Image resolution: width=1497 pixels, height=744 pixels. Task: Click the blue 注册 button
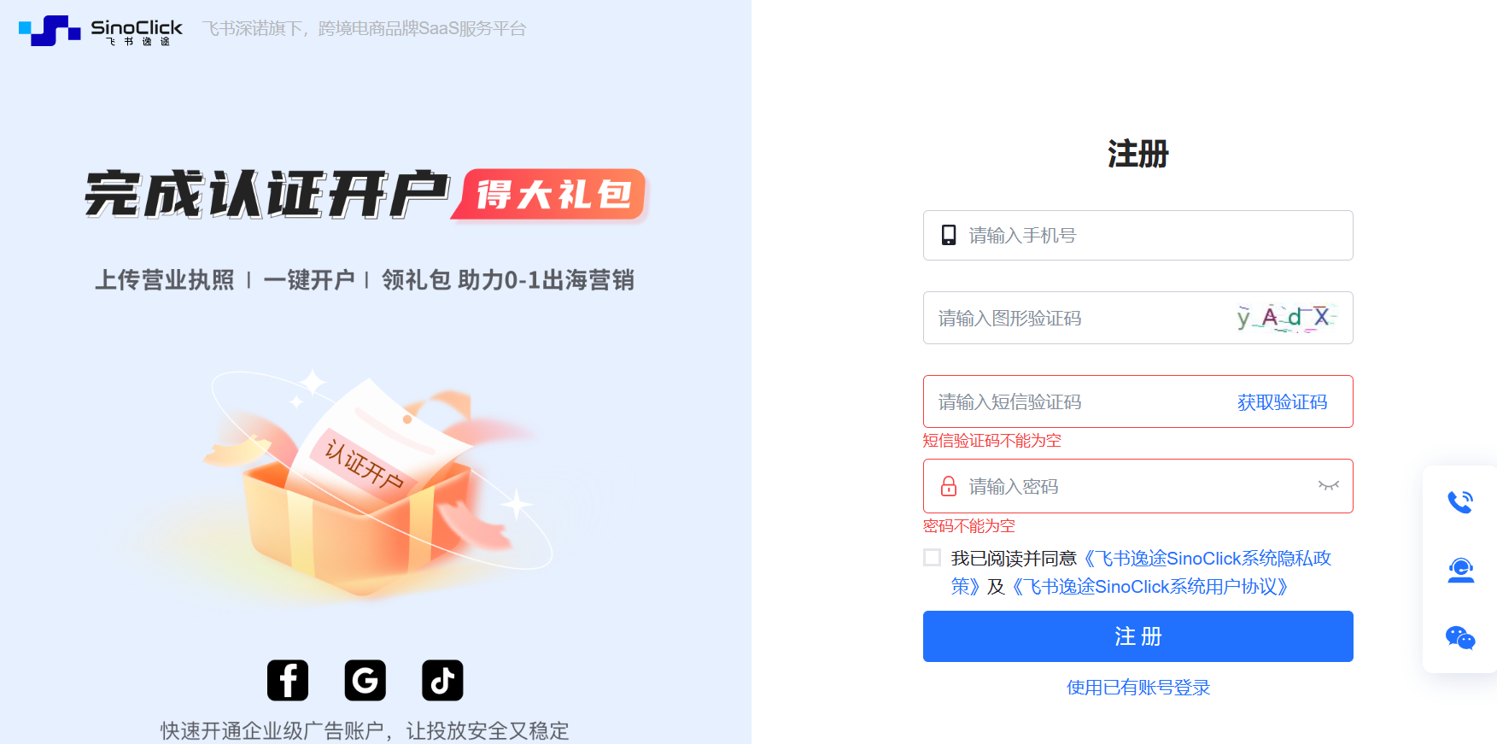click(1137, 636)
